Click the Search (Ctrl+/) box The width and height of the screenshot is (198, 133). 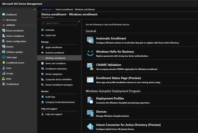(59, 23)
